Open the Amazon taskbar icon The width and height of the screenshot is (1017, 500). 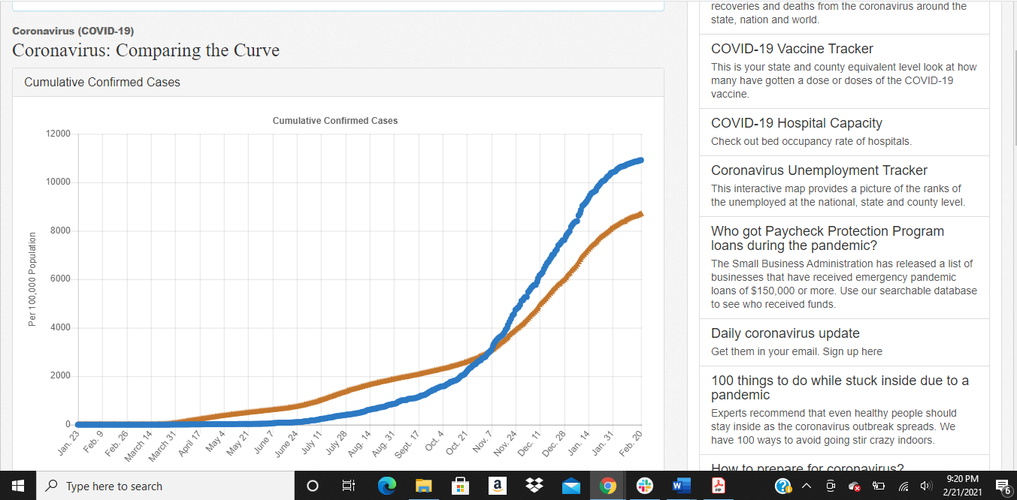pyautogui.click(x=497, y=486)
